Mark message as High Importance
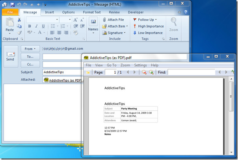The image size is (238, 160). tap(149, 26)
